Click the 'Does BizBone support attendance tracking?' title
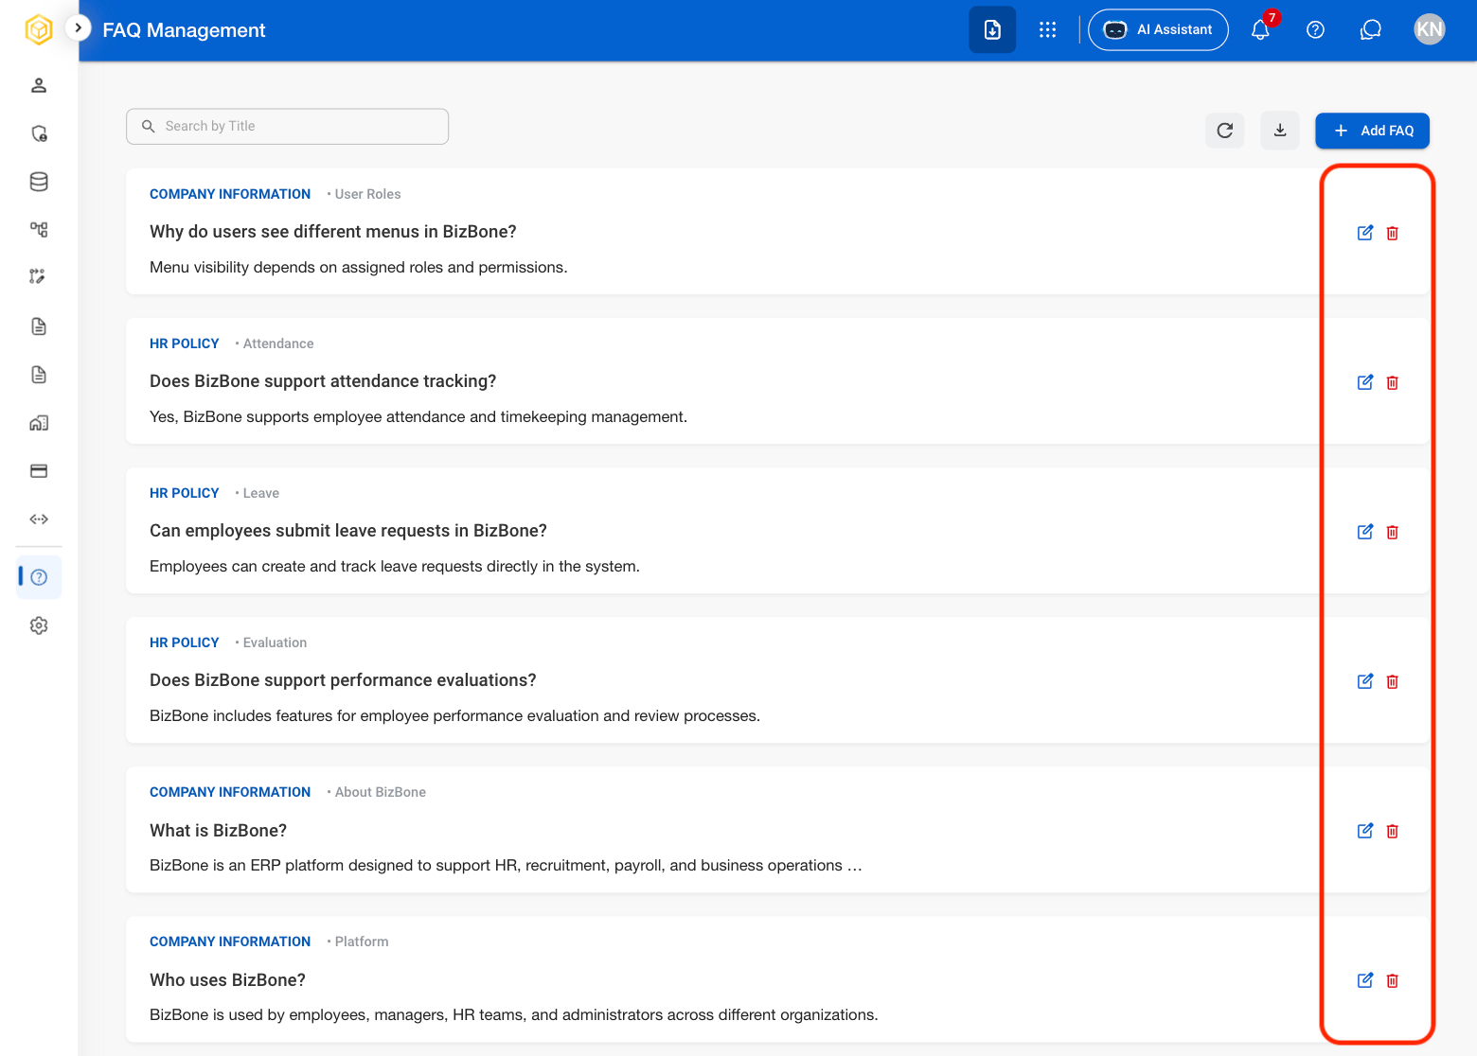The image size is (1477, 1056). pyautogui.click(x=323, y=381)
